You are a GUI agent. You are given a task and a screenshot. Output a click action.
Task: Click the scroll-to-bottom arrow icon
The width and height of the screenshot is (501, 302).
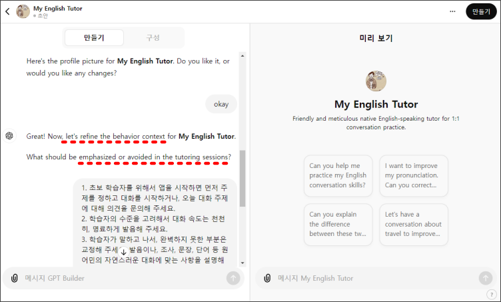point(124,251)
